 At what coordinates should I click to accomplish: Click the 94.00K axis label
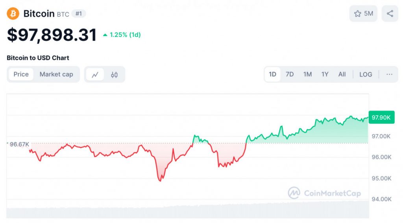click(x=381, y=199)
